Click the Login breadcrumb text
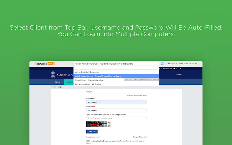This screenshot has width=232, height=145. tap(60, 87)
